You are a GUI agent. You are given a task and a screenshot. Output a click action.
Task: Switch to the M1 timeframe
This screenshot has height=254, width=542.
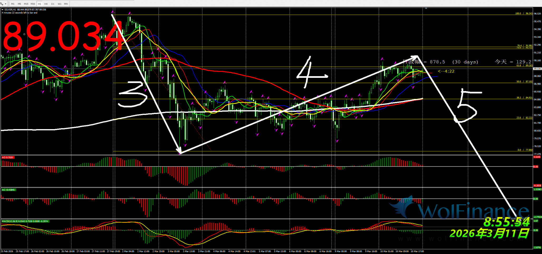[x=13, y=4]
